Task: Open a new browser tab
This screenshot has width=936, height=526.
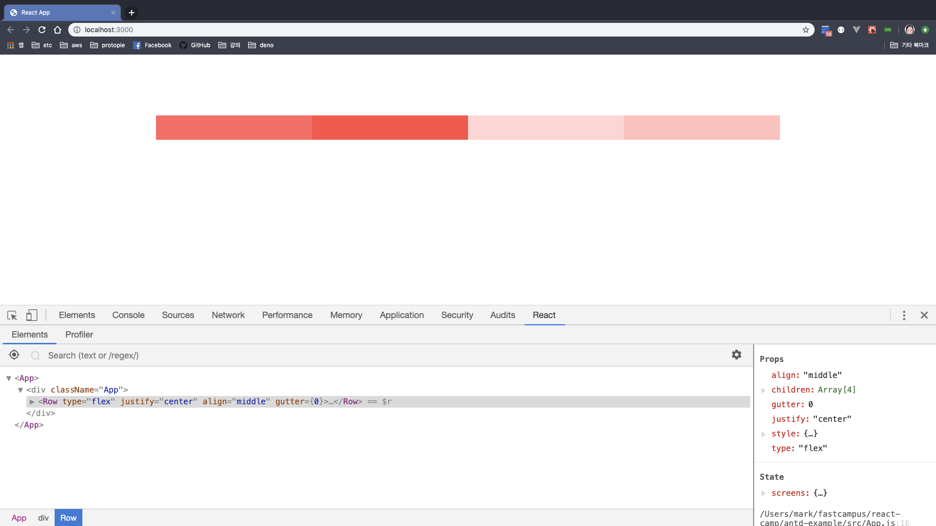Action: pyautogui.click(x=132, y=13)
